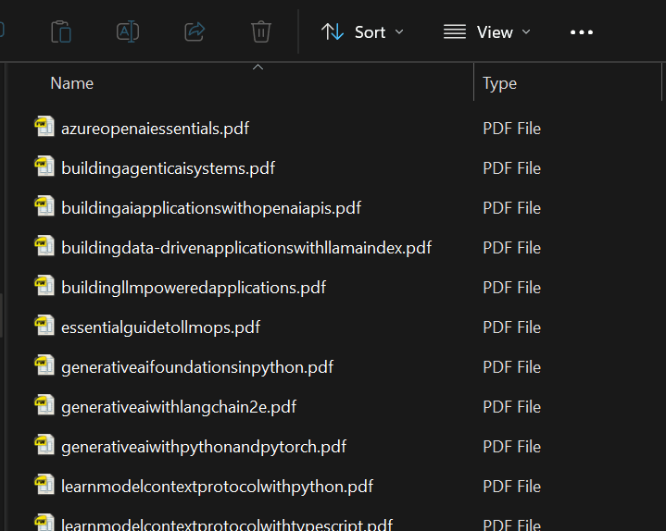Click PDF File type of essentialguidetollmops.pdf

[x=512, y=327]
